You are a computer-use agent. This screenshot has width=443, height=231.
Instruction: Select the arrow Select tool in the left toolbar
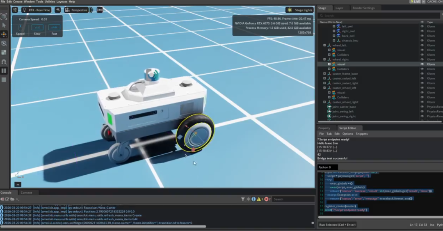click(x=4, y=25)
